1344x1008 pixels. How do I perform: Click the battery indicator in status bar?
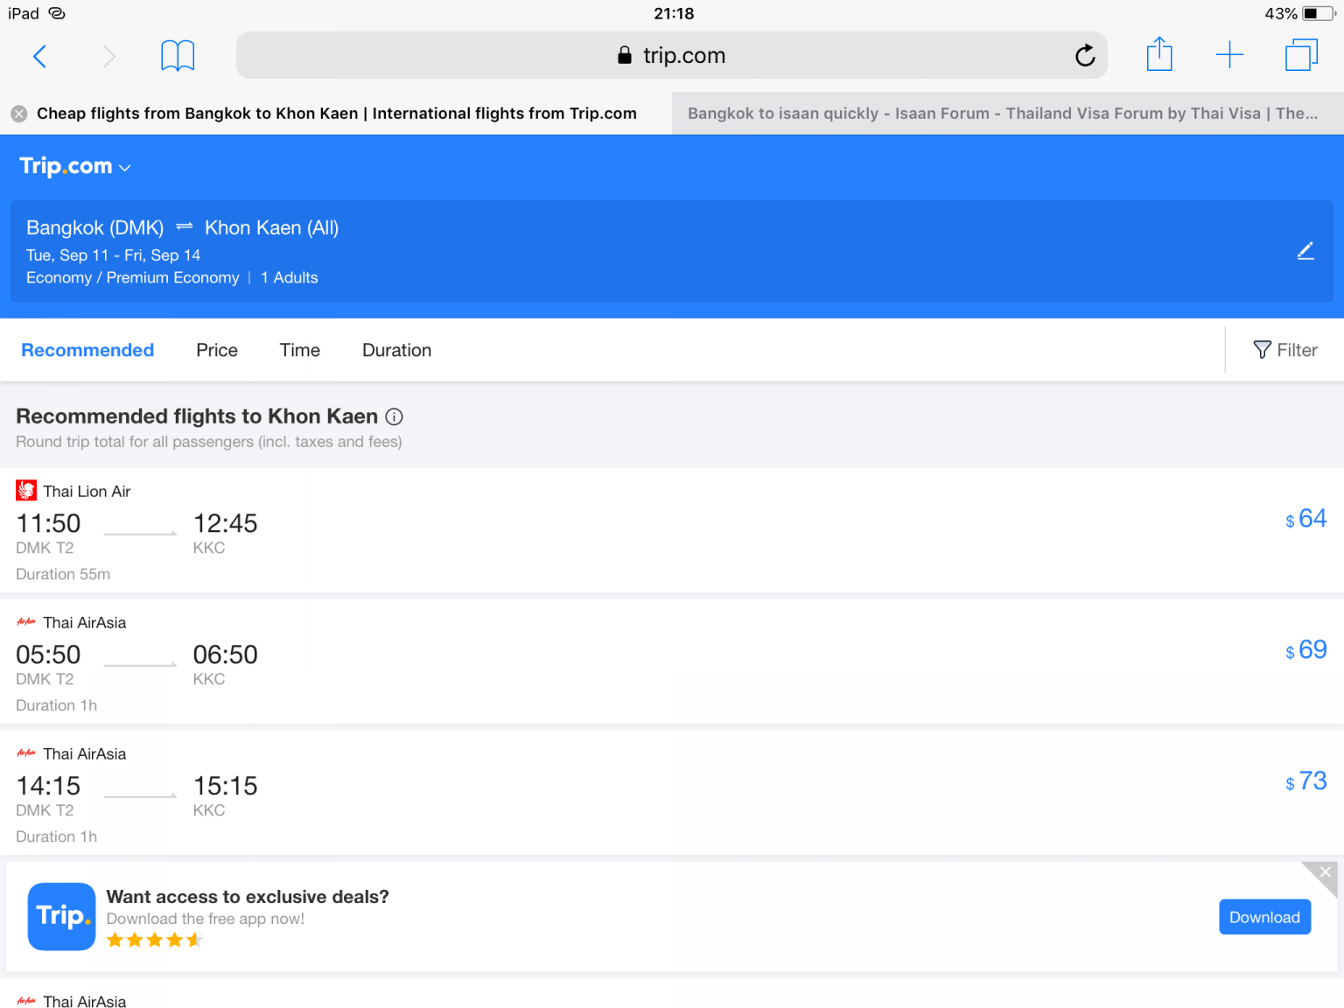pyautogui.click(x=1319, y=13)
